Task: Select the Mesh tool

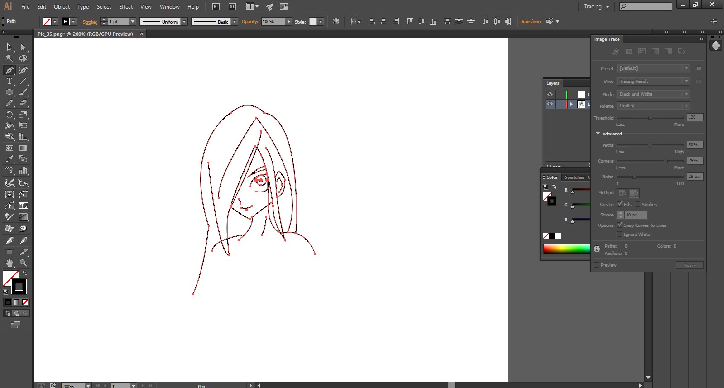Action: click(x=10, y=148)
